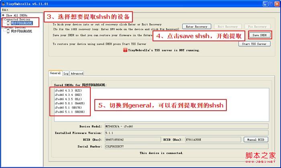
Task: Select saved SHSH iPod4G 4.3.4 (8K2)
Action: click(x=68, y=95)
